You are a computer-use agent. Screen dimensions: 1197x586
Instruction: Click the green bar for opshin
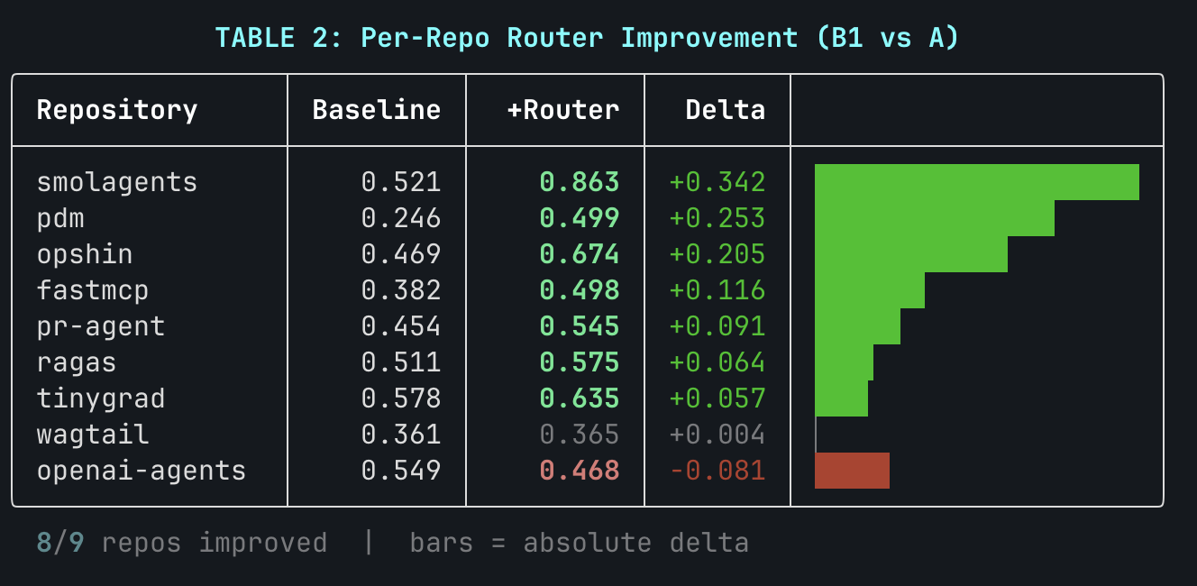point(911,254)
